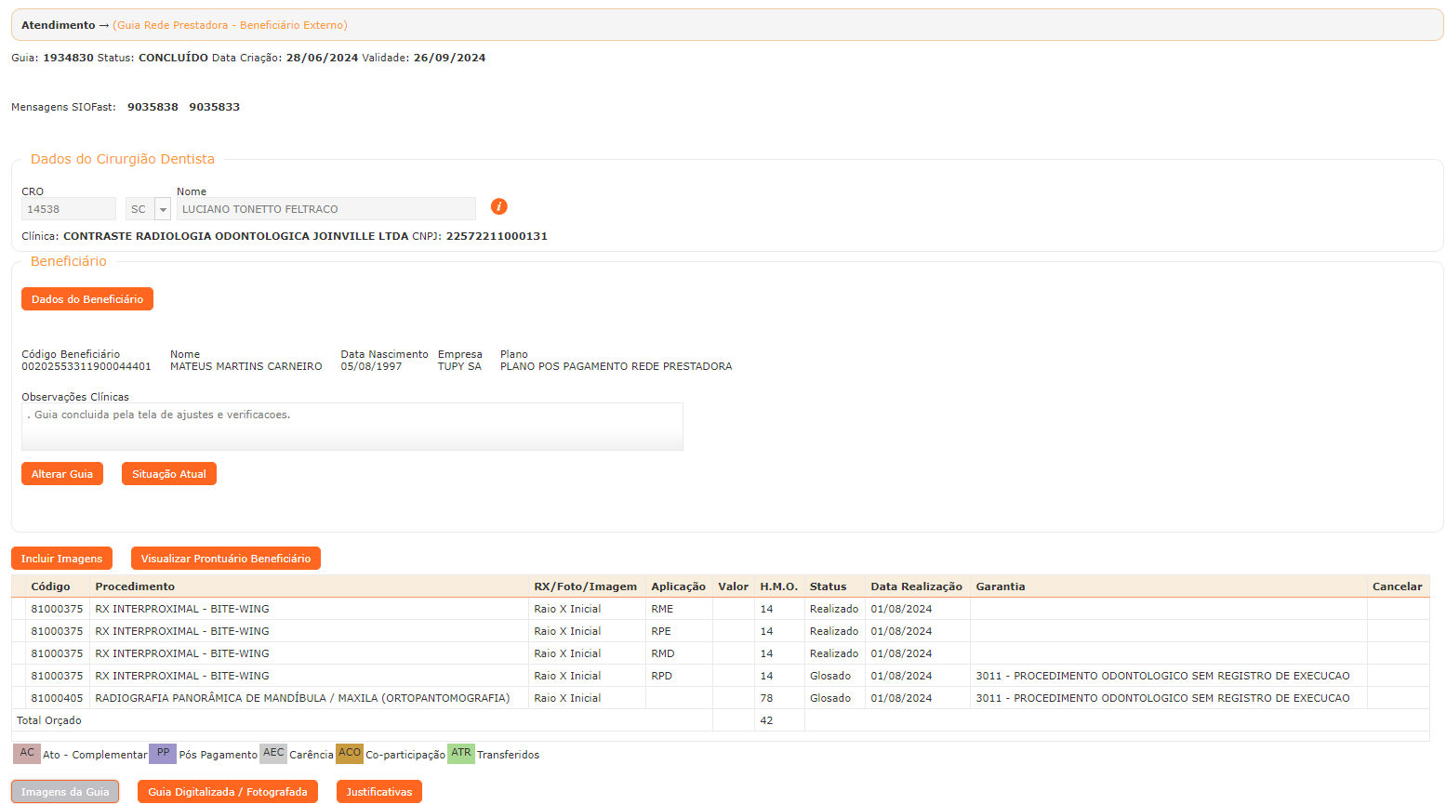Click the AC legend color swatch
Viewport: 1446px width, 804px height.
(27, 754)
